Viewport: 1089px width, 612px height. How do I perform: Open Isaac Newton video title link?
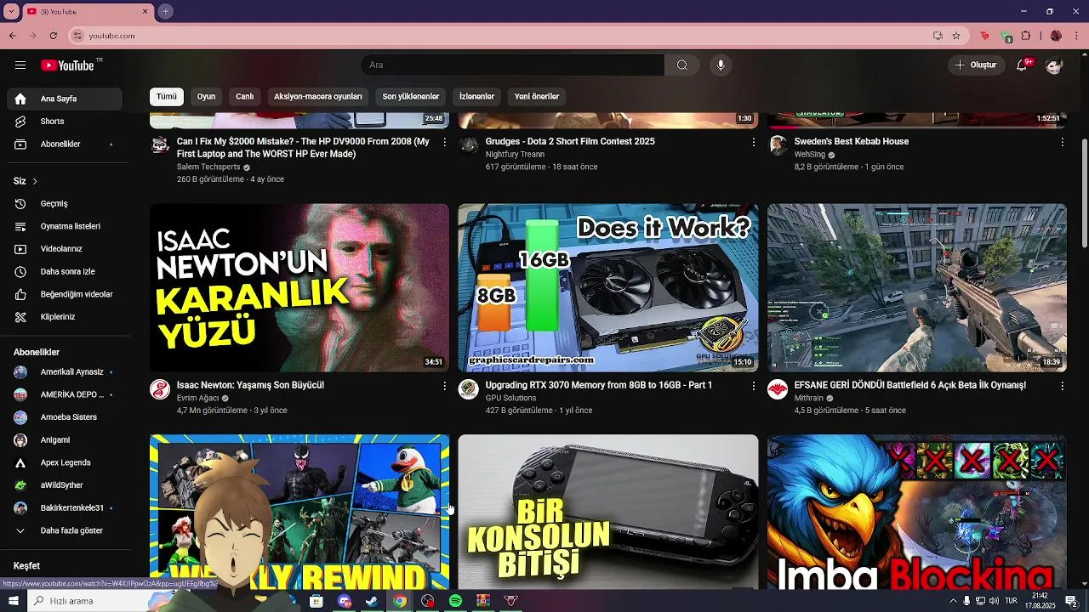250,385
